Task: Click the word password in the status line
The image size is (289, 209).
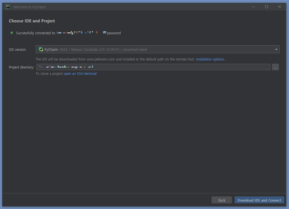Action: point(114,33)
